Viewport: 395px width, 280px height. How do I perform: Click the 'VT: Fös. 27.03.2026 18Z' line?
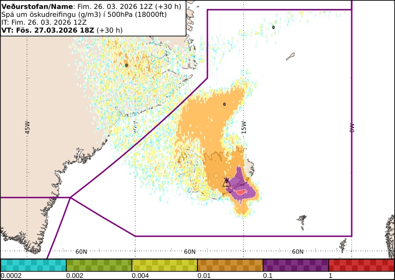(62, 30)
